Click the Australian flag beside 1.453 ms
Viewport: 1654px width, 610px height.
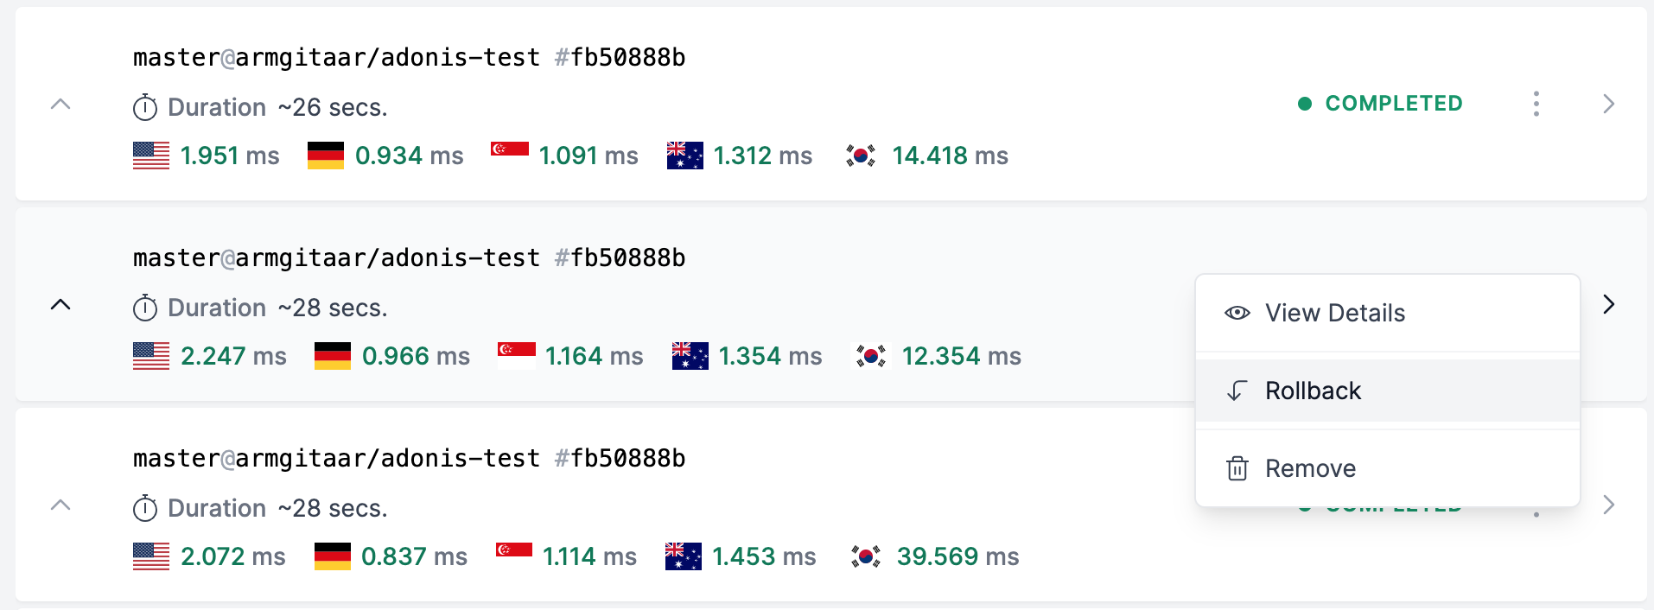(684, 556)
